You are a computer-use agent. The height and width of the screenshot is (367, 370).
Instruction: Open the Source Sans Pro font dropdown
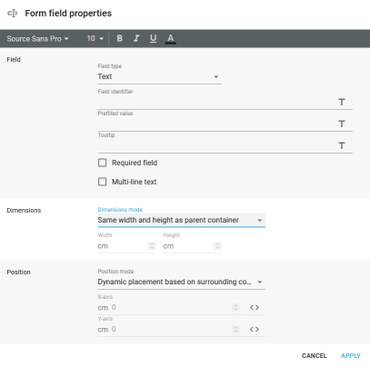(37, 39)
